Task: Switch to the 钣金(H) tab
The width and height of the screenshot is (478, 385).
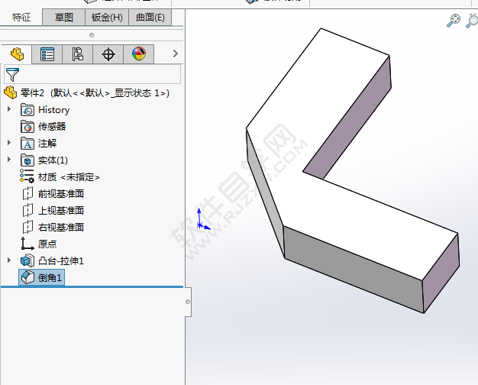Action: tap(107, 17)
